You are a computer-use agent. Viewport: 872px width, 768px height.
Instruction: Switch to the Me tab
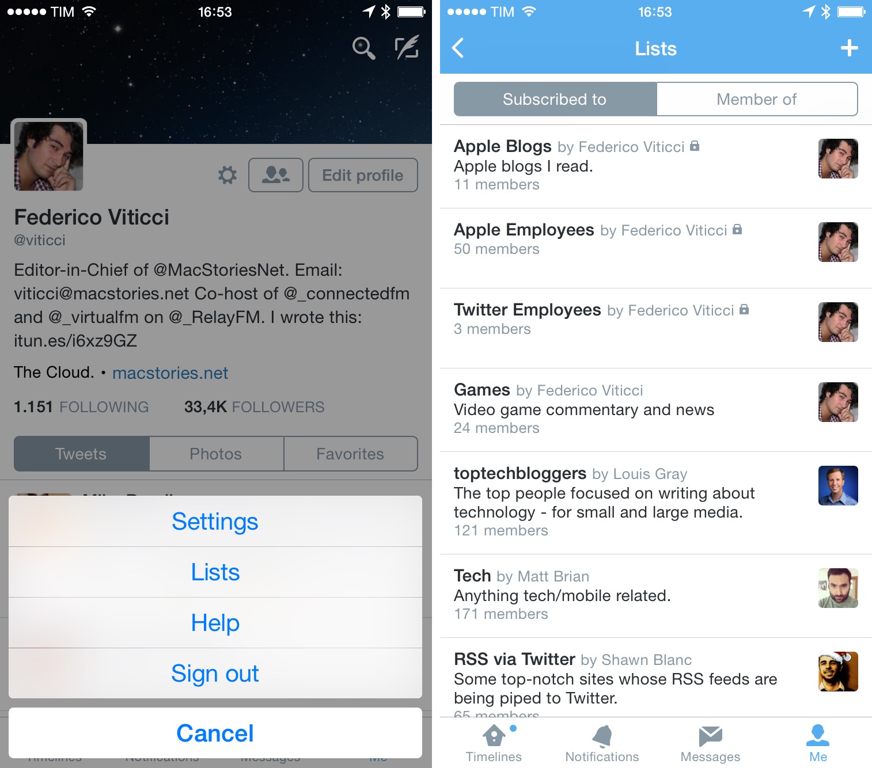pos(818,744)
